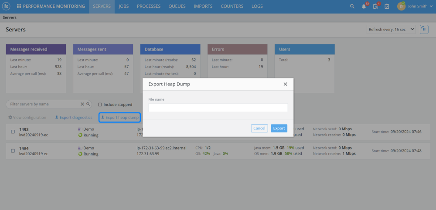Click host ip-172-31-63-99.ec2.internal
The width and height of the screenshot is (436, 210).
[162, 148]
